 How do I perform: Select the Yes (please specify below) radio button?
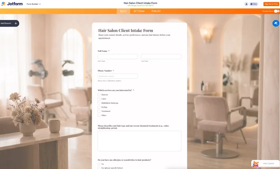pos(99,168)
